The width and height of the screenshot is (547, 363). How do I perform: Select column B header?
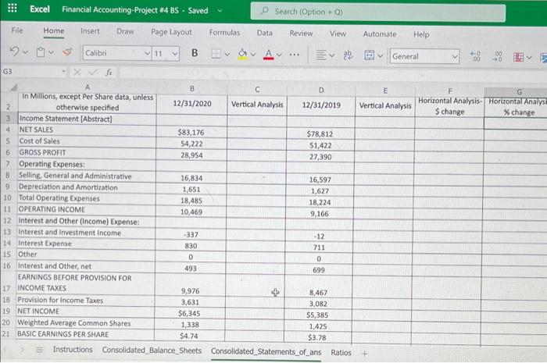[x=192, y=88]
